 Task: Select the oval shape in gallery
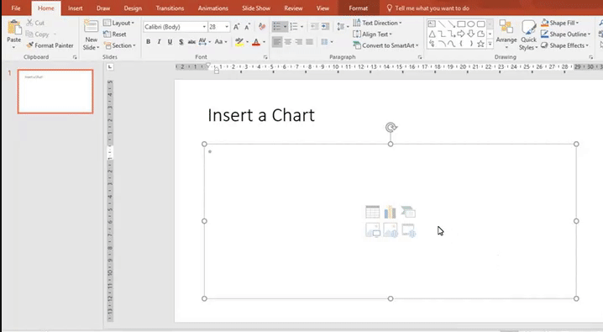click(x=470, y=24)
